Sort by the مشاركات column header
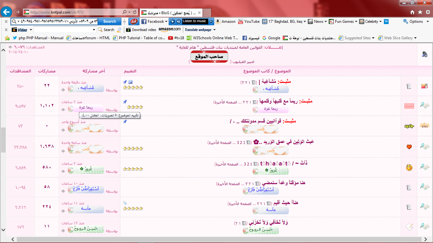This screenshot has height=243, width=433. tap(47, 71)
